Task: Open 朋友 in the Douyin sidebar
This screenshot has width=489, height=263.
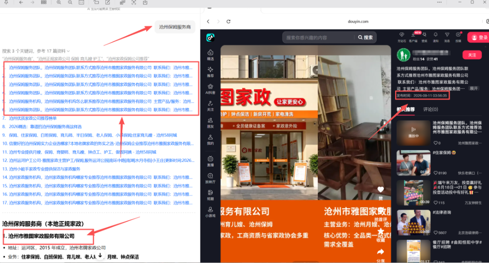Action: pos(210,122)
